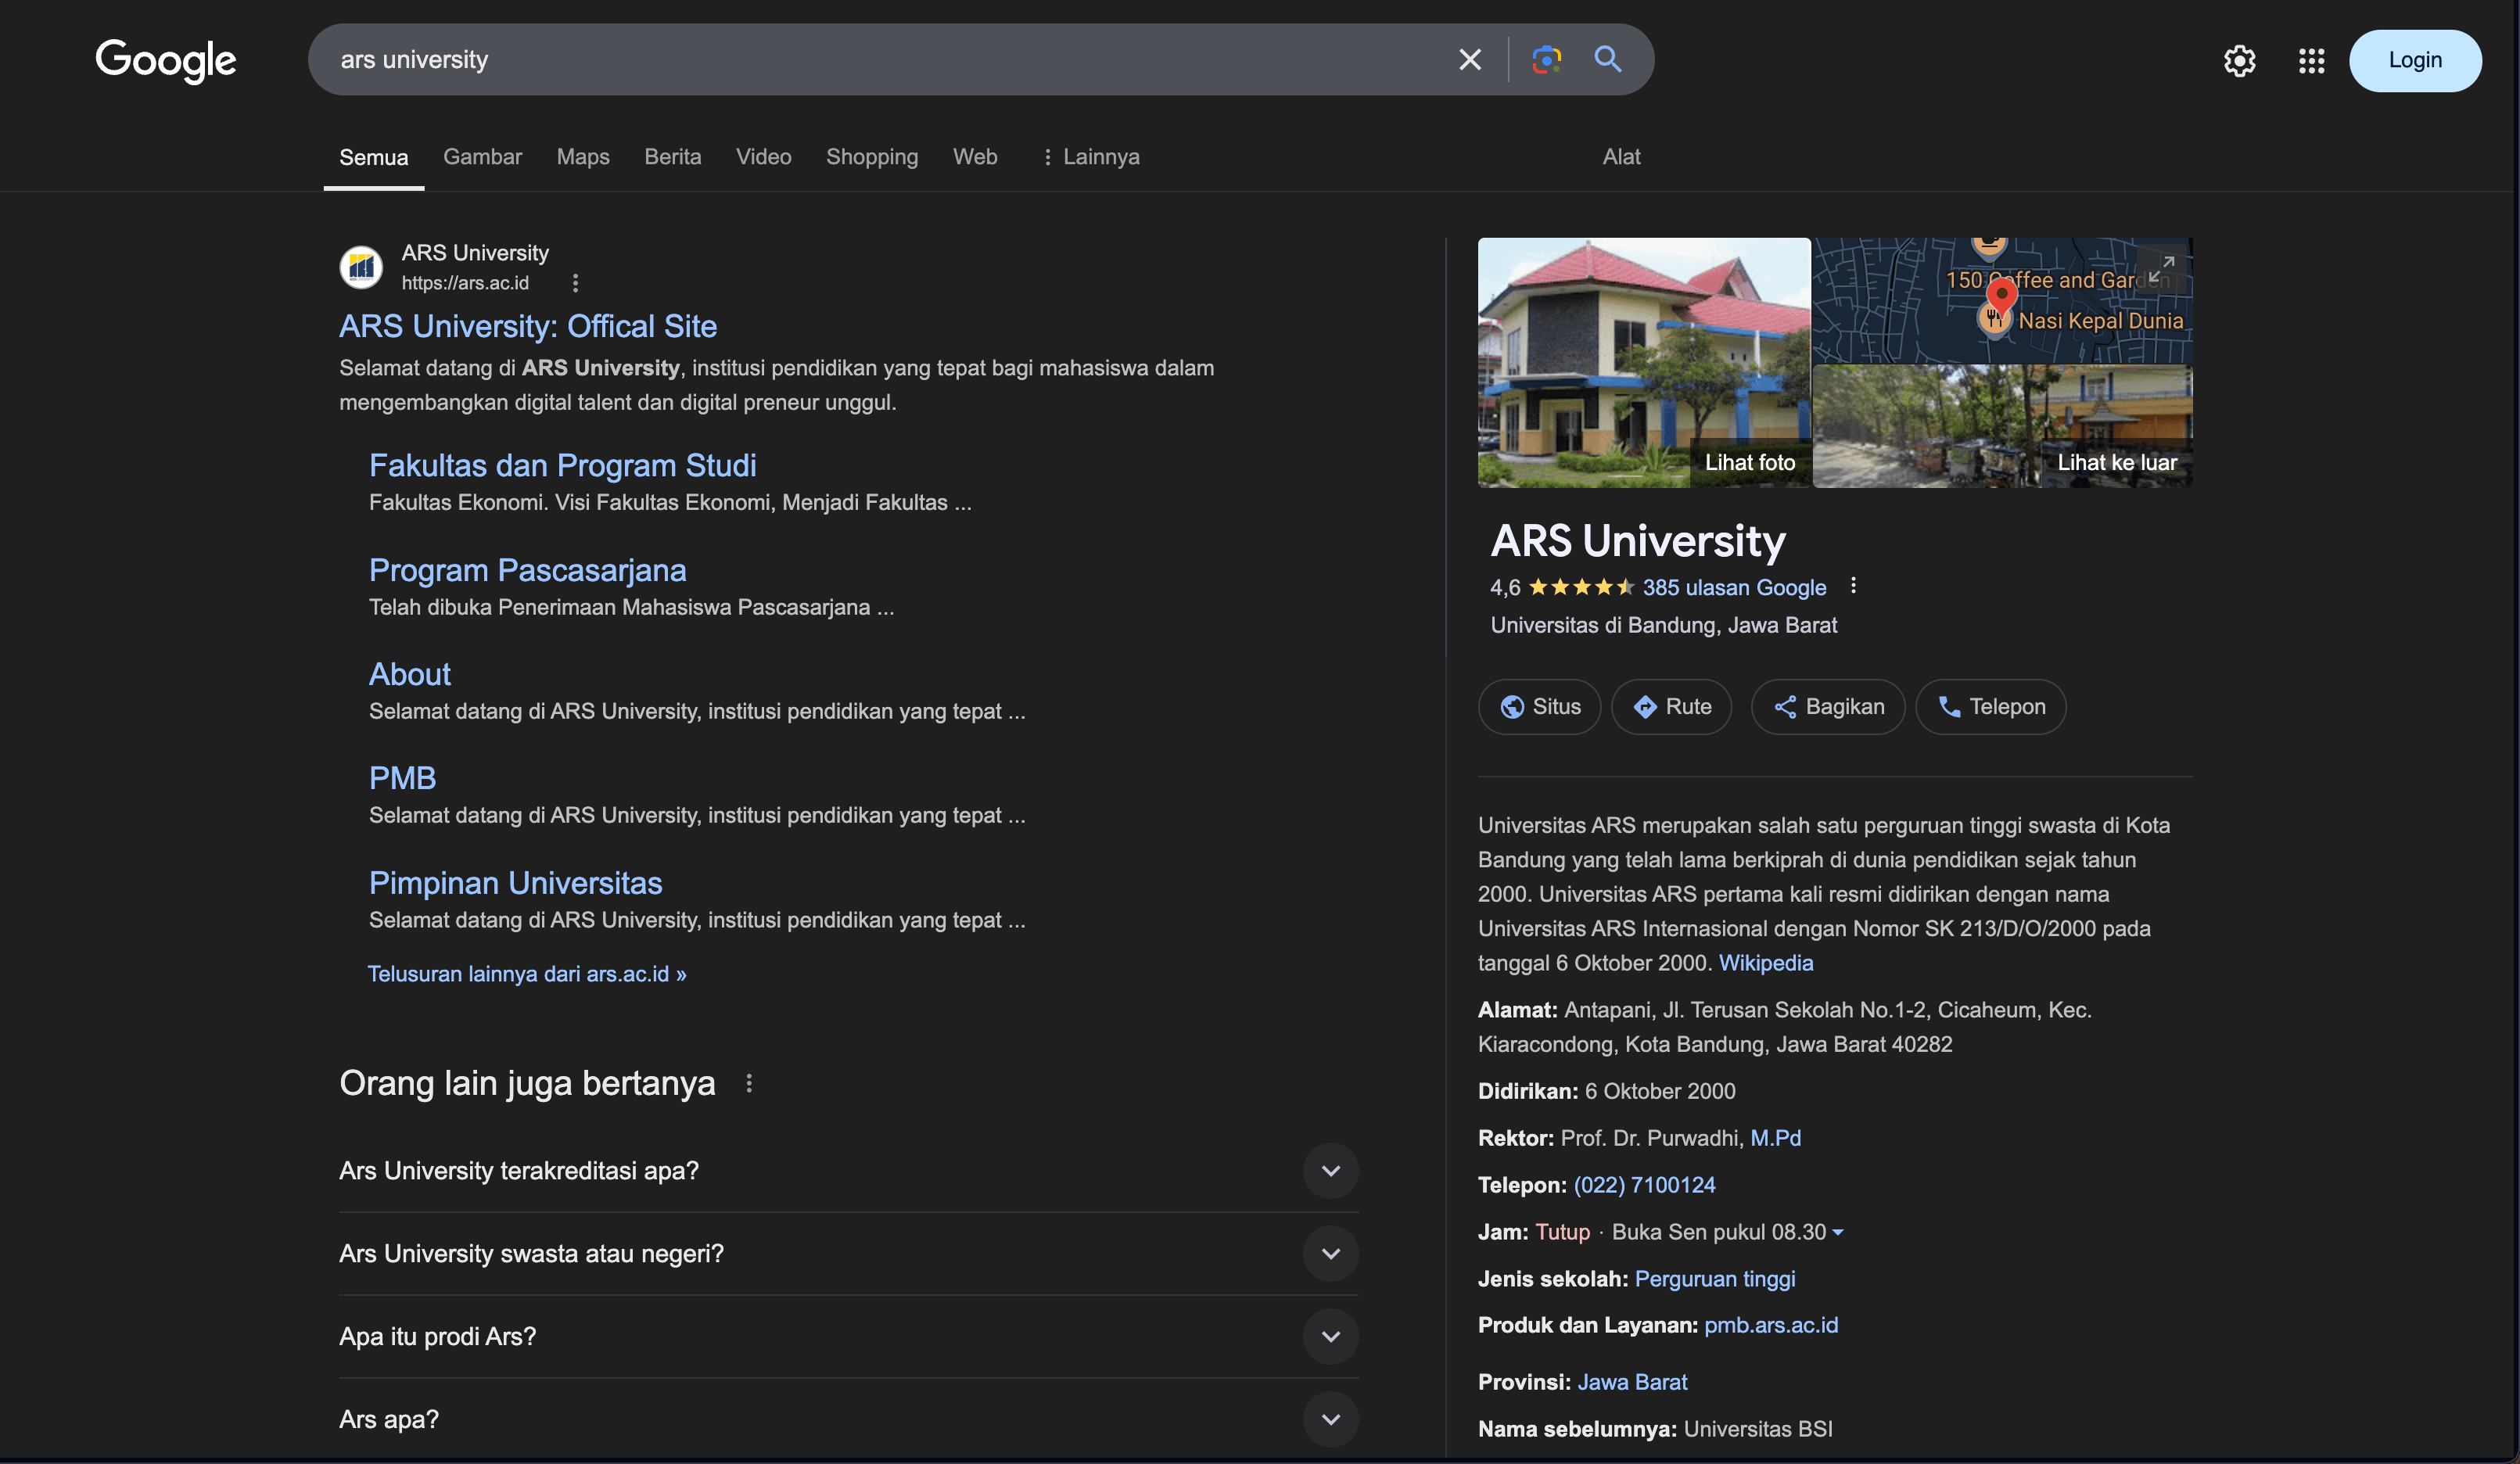Viewport: 2520px width, 1464px height.
Task: Click the Bagikan share button
Action: click(x=1828, y=707)
